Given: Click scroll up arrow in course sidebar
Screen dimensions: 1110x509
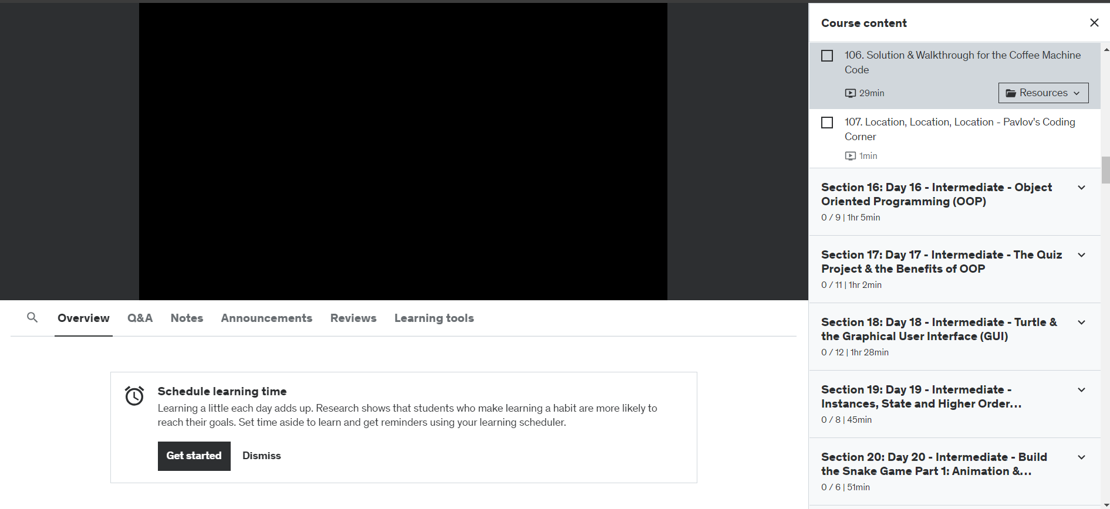Looking at the screenshot, I should pyautogui.click(x=1106, y=50).
